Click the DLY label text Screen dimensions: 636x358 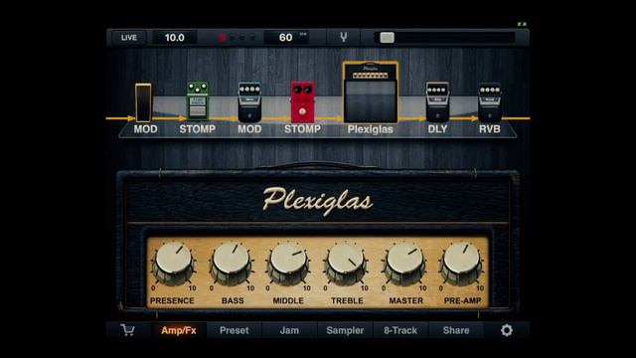click(x=437, y=129)
